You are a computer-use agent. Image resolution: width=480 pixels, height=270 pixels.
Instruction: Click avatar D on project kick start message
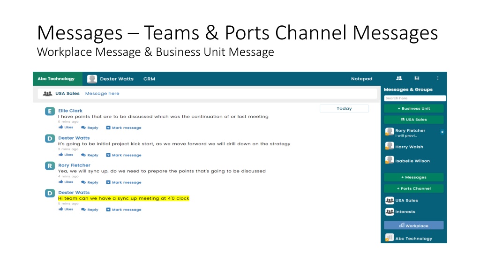pos(50,139)
